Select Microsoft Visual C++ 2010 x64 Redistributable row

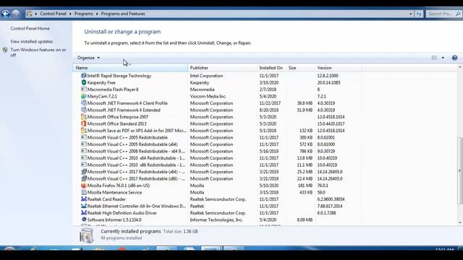217,158
